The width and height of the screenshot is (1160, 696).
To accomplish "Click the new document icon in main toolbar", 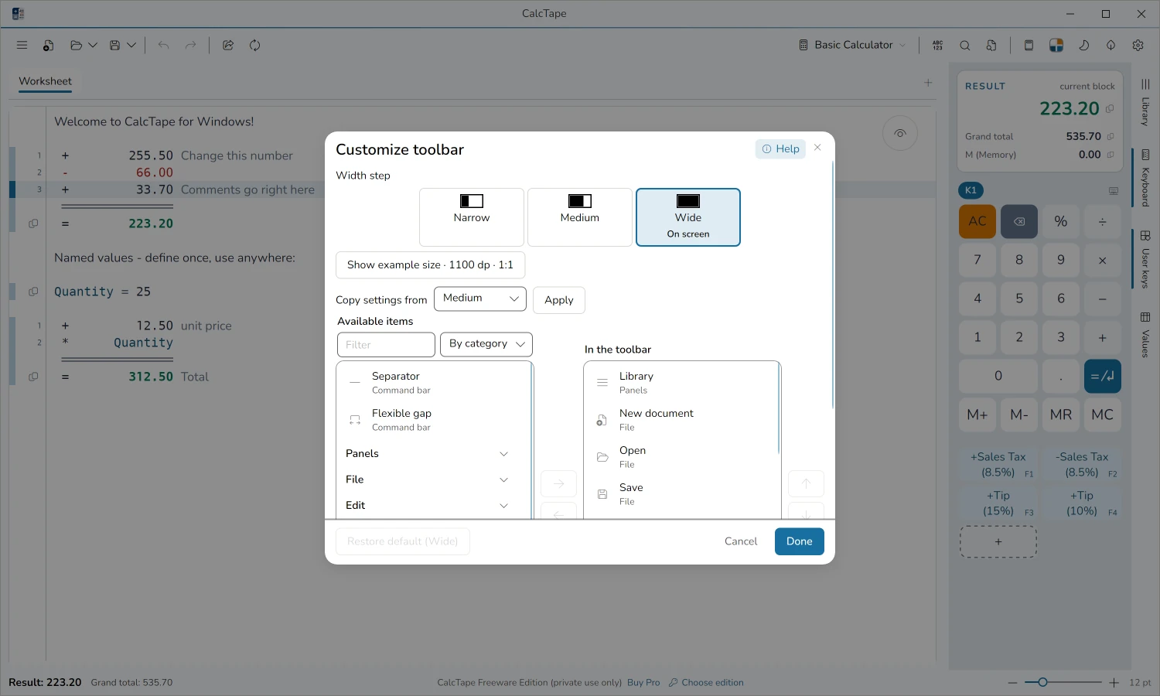I will (48, 45).
